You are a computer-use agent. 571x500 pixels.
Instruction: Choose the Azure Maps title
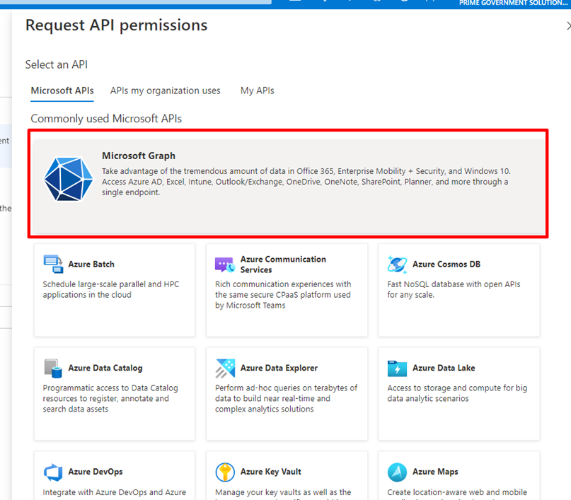(x=435, y=472)
